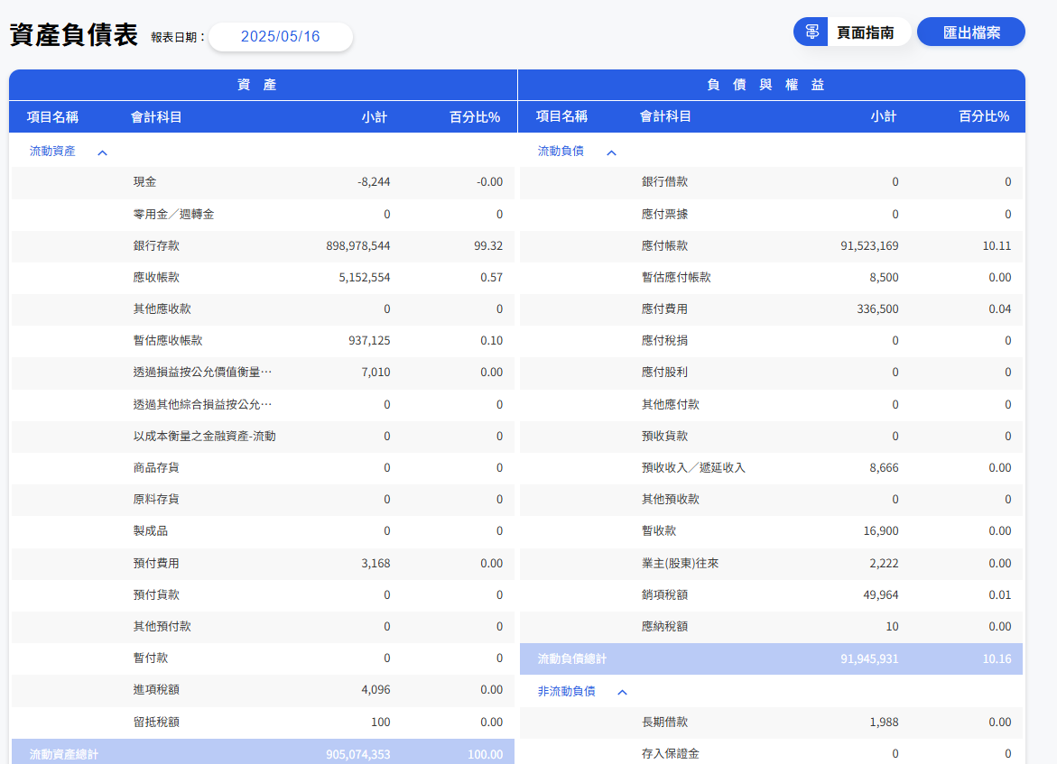
Task: Click the 91,523,169 subtotal value
Action: pyautogui.click(x=869, y=246)
